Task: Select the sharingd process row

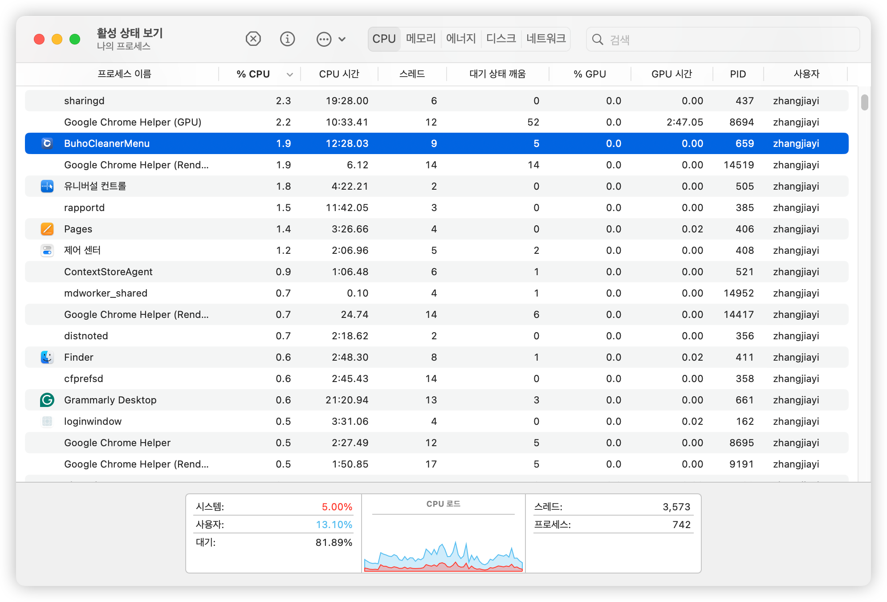Action: (436, 101)
